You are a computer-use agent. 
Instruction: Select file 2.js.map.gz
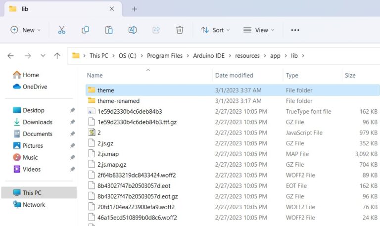(x=233, y=165)
